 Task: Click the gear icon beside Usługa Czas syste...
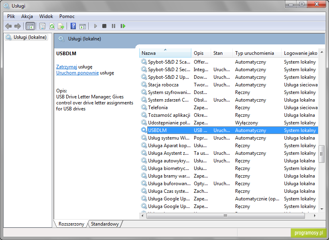144,191
